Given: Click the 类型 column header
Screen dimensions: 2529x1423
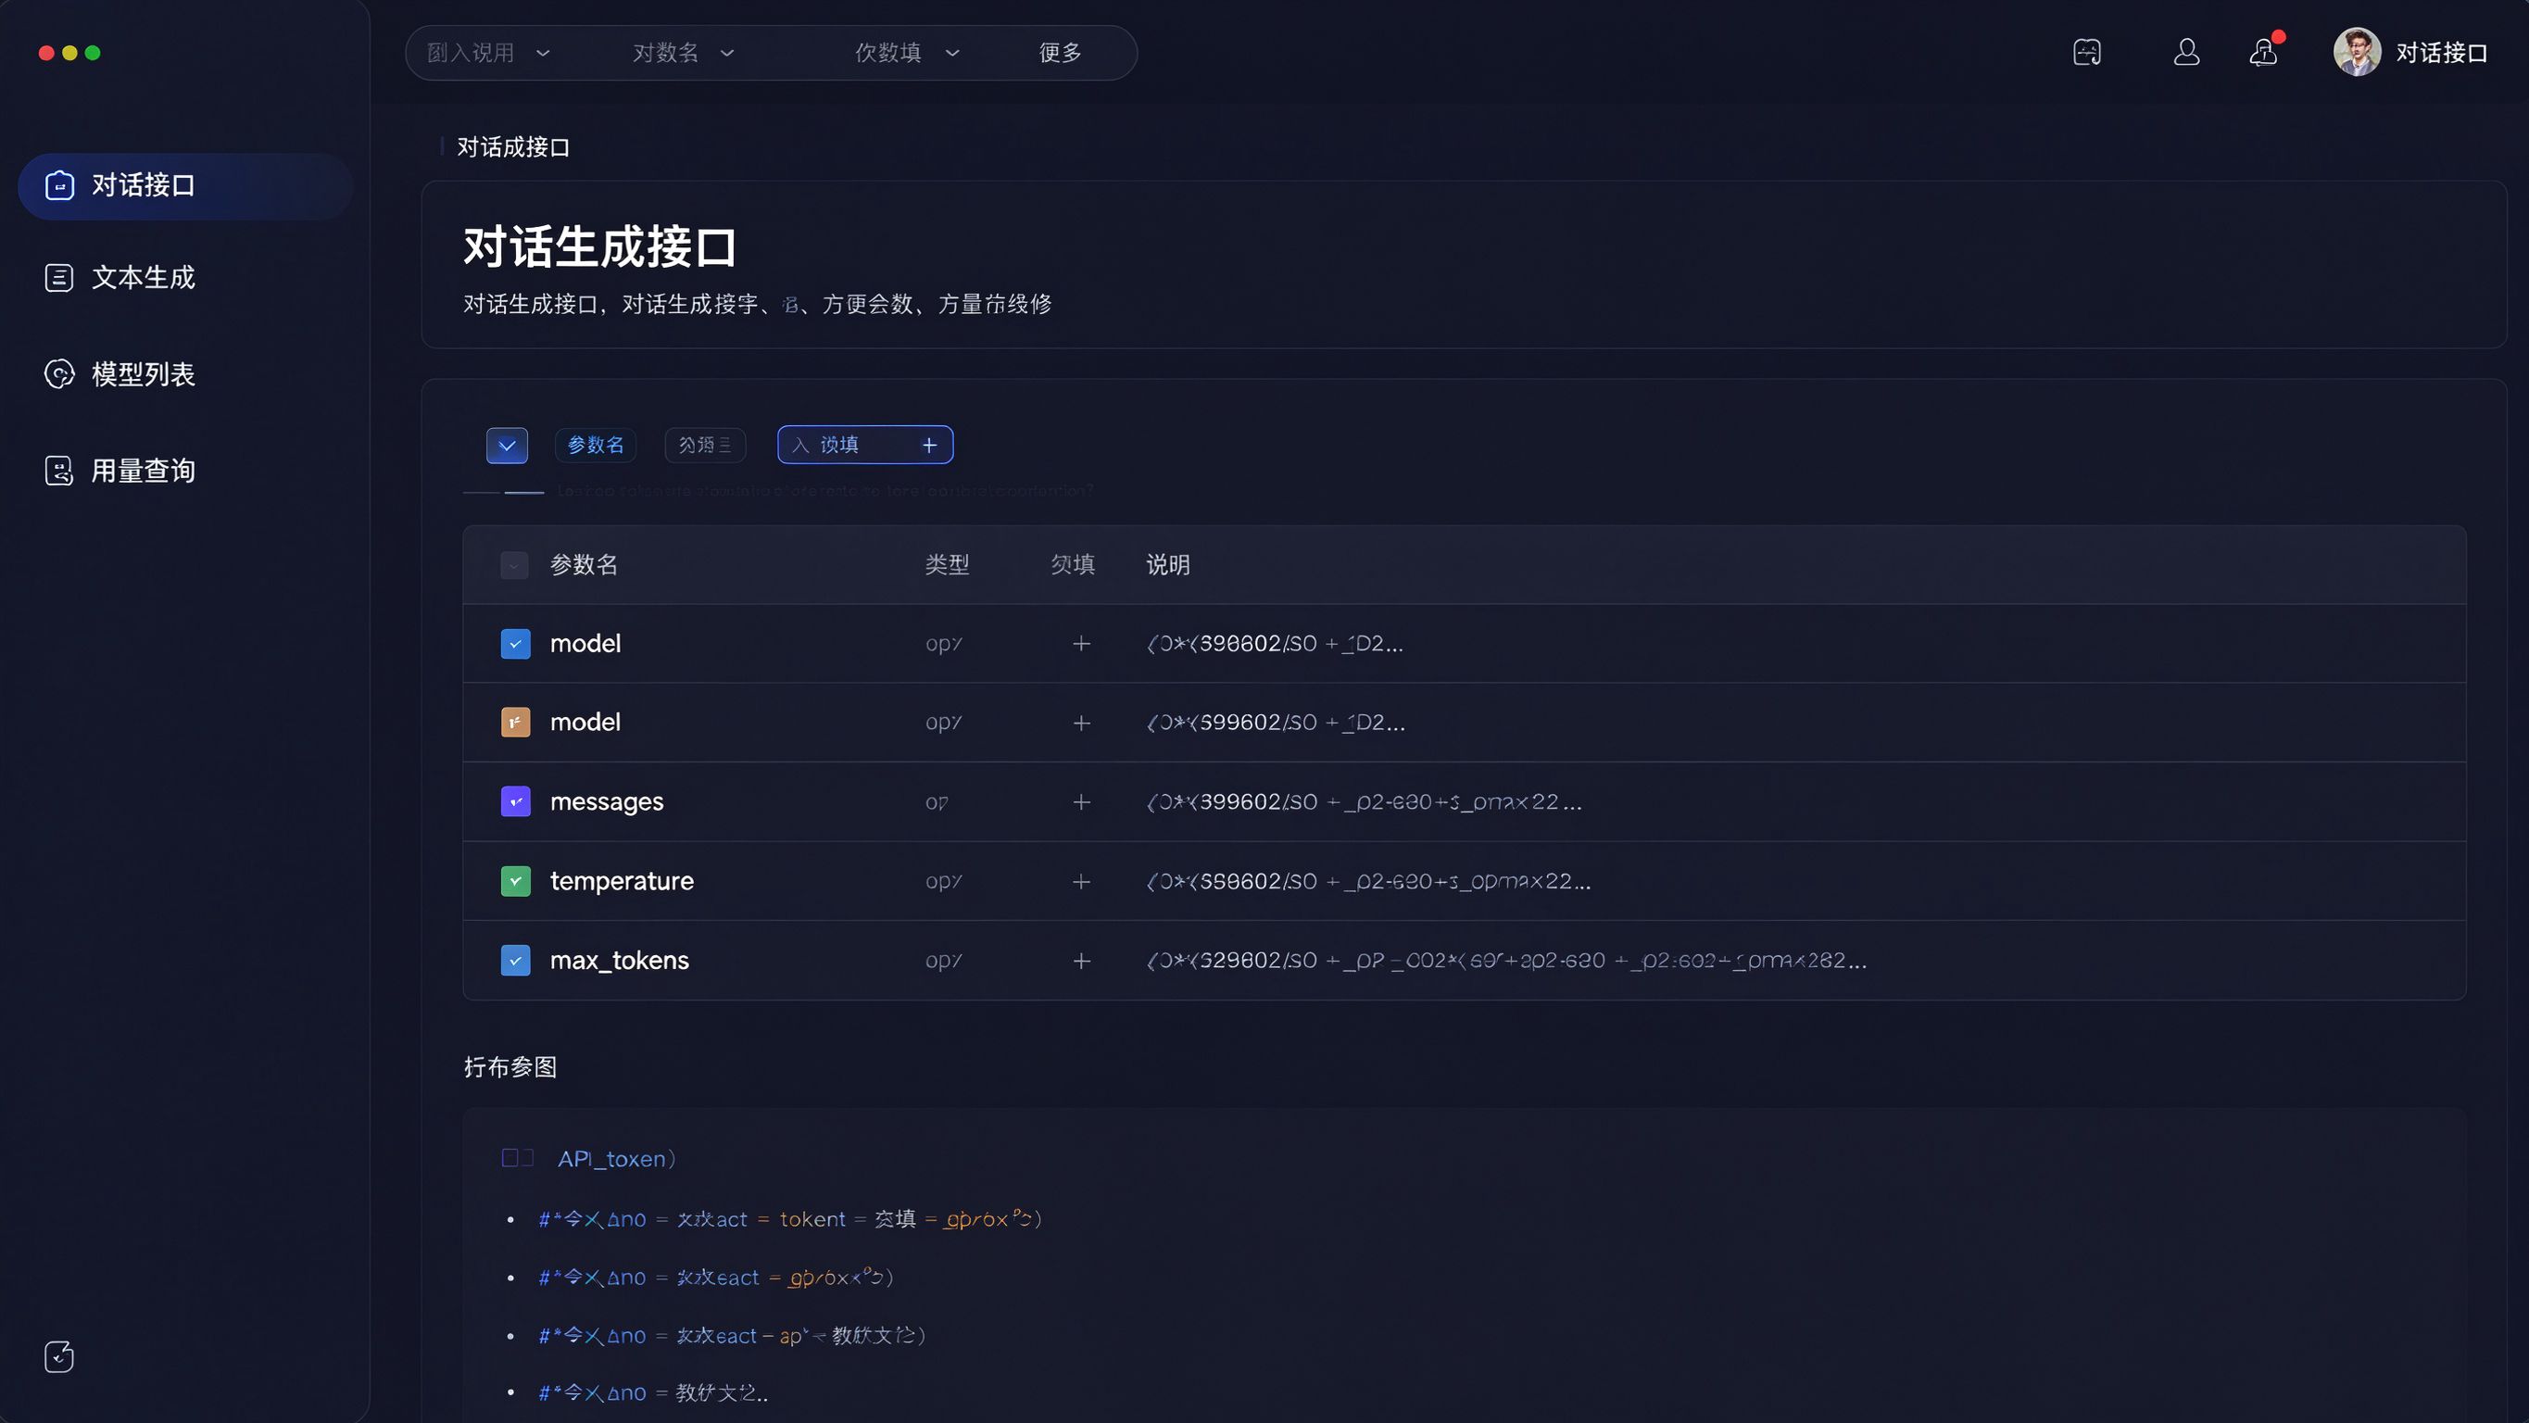Looking at the screenshot, I should [948, 566].
